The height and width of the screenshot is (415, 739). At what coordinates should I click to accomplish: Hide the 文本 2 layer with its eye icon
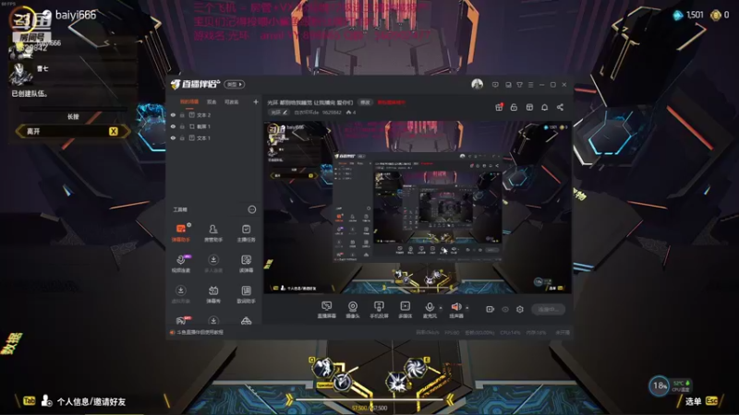click(173, 114)
